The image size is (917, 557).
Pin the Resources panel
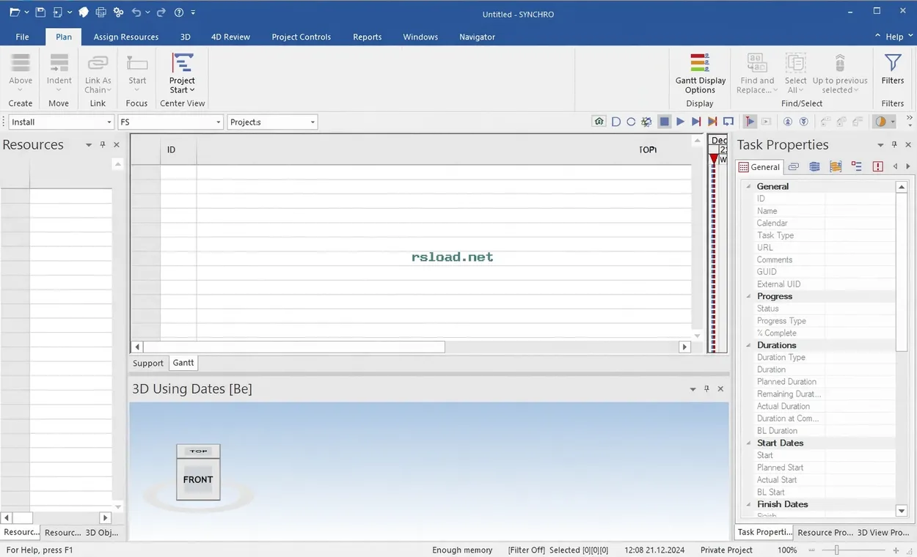coord(103,145)
